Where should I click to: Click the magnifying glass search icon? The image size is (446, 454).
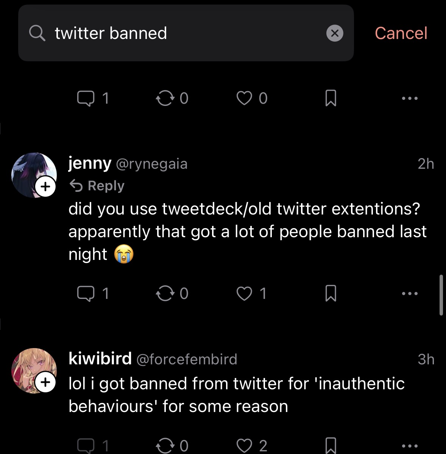click(x=37, y=33)
